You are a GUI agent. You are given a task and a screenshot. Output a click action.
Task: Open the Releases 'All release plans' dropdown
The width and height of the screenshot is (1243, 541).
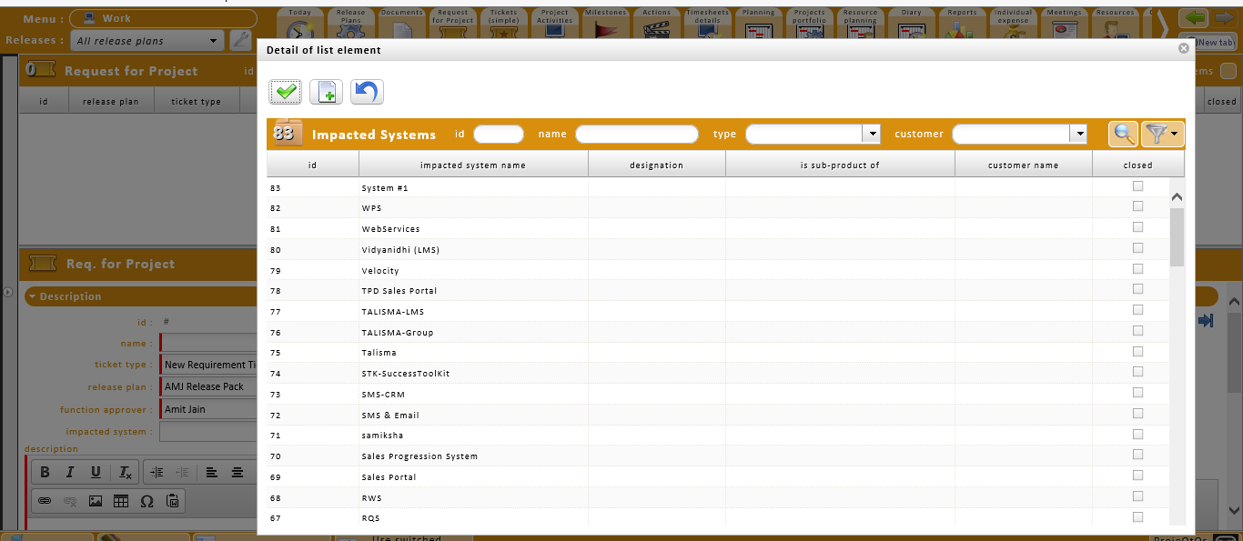point(214,40)
